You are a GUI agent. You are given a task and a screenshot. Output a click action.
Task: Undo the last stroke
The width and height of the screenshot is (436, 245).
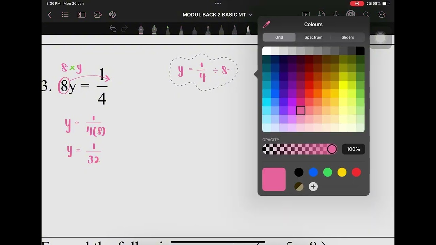[113, 29]
